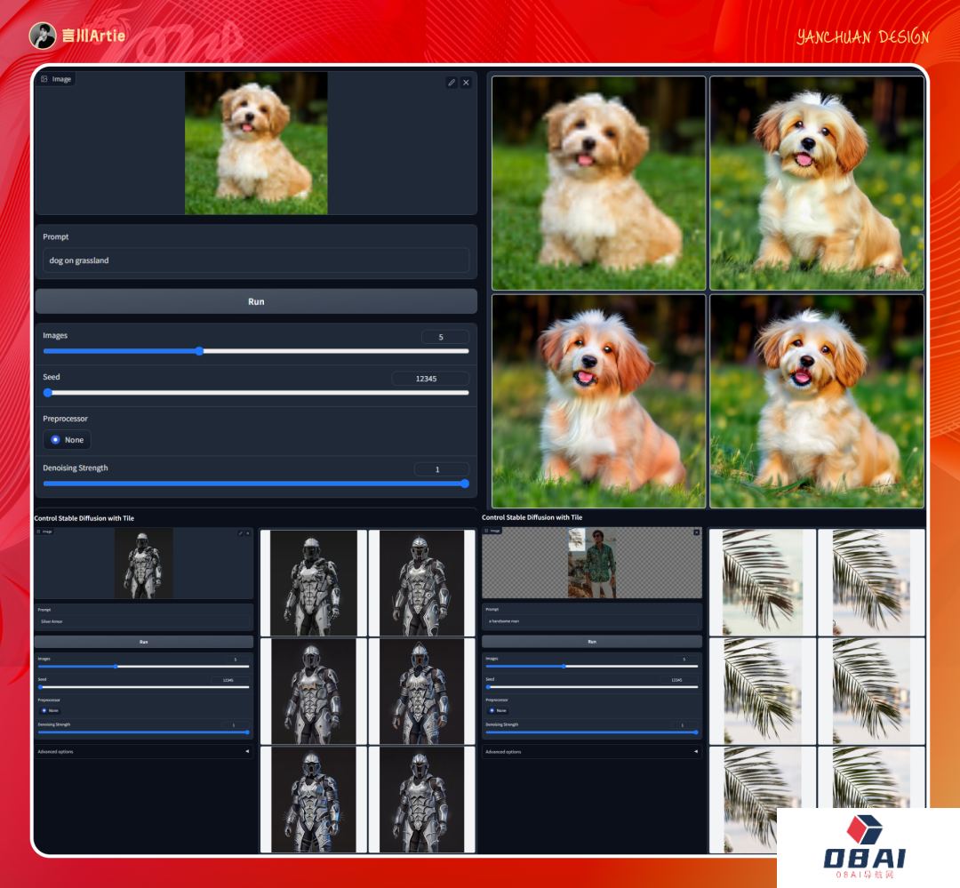Open the top-left blurry dog output image
This screenshot has width=960, height=888.
pyautogui.click(x=599, y=183)
